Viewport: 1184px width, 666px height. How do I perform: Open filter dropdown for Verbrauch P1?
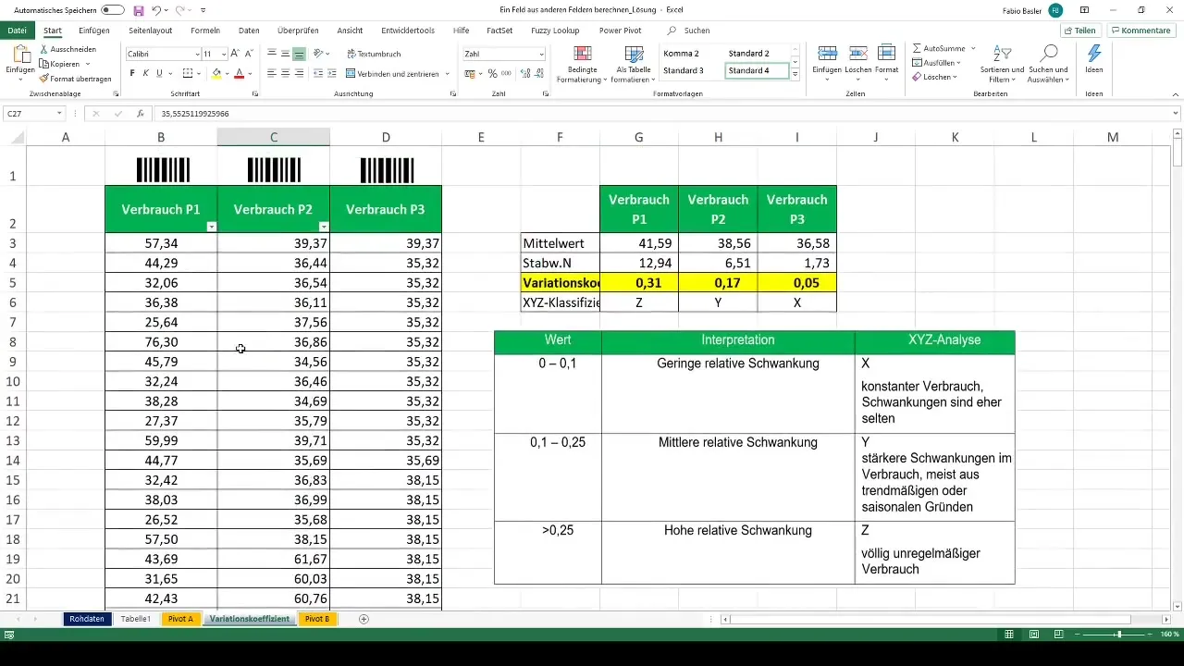pos(211,227)
